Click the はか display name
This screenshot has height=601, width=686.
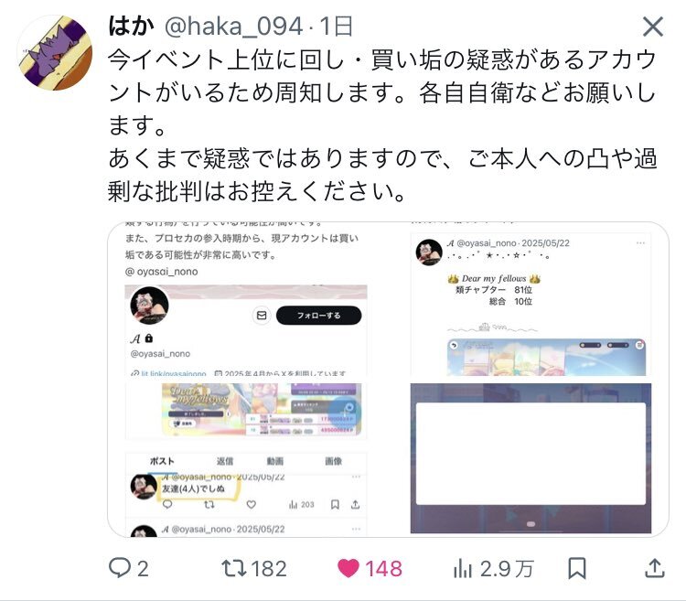tap(131, 26)
